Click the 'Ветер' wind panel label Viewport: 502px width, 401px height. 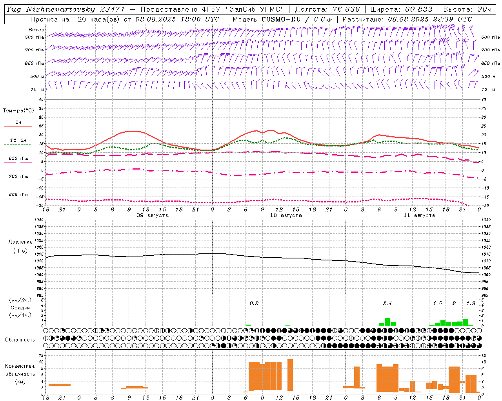point(36,30)
